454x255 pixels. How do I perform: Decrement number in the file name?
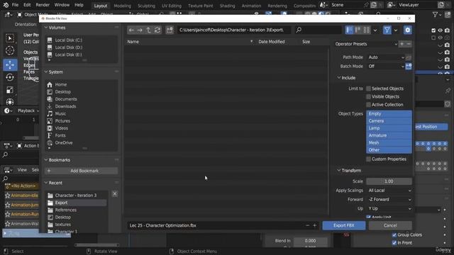point(307,225)
